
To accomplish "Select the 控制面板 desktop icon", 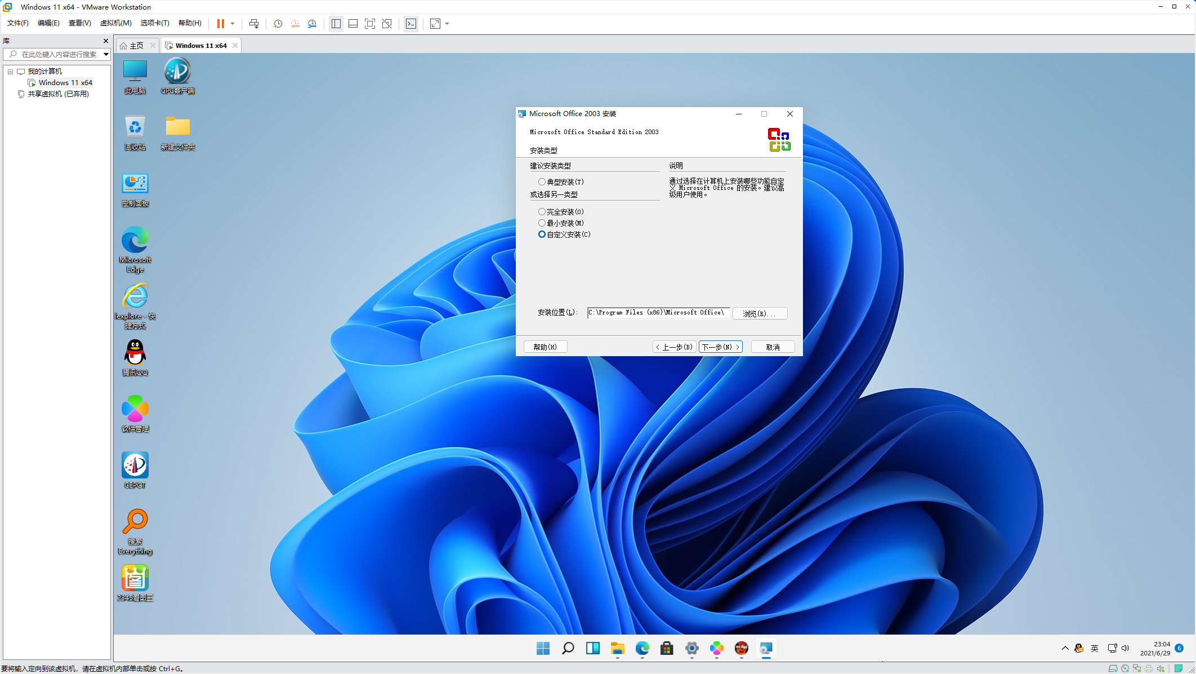I will pyautogui.click(x=135, y=190).
